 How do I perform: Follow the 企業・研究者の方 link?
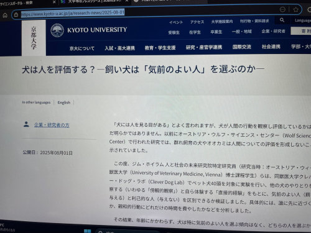52,125
